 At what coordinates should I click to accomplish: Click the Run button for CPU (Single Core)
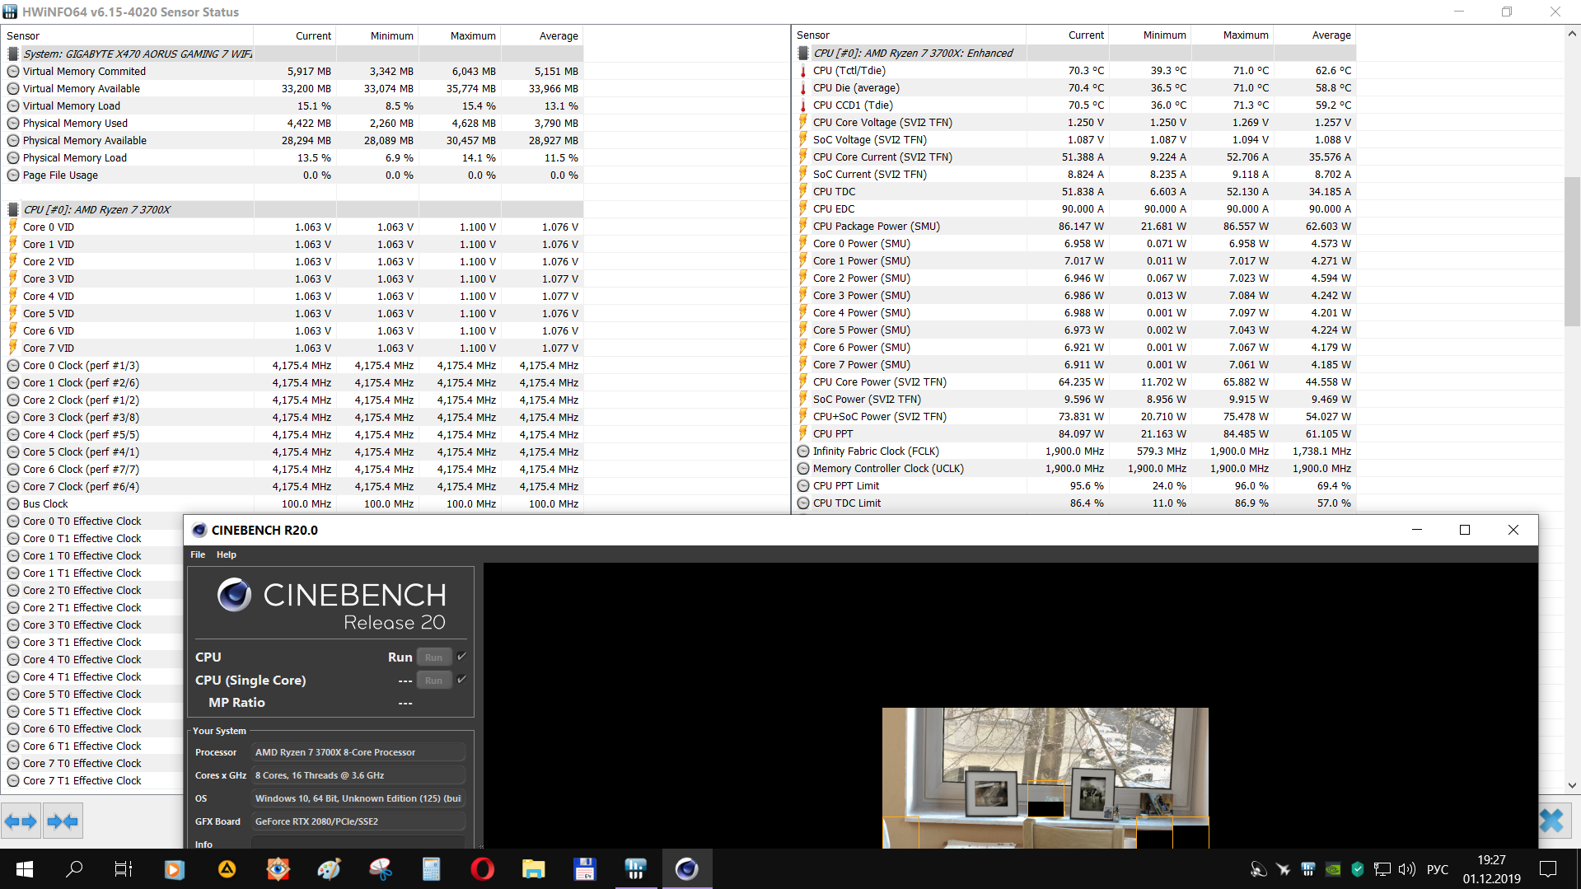pos(434,681)
